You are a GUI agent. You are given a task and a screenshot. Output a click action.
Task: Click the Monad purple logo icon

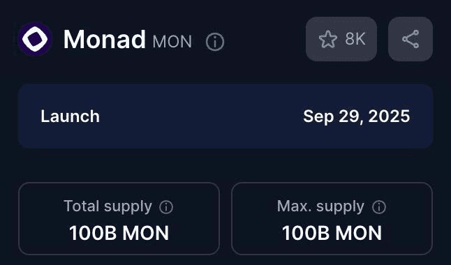[35, 39]
